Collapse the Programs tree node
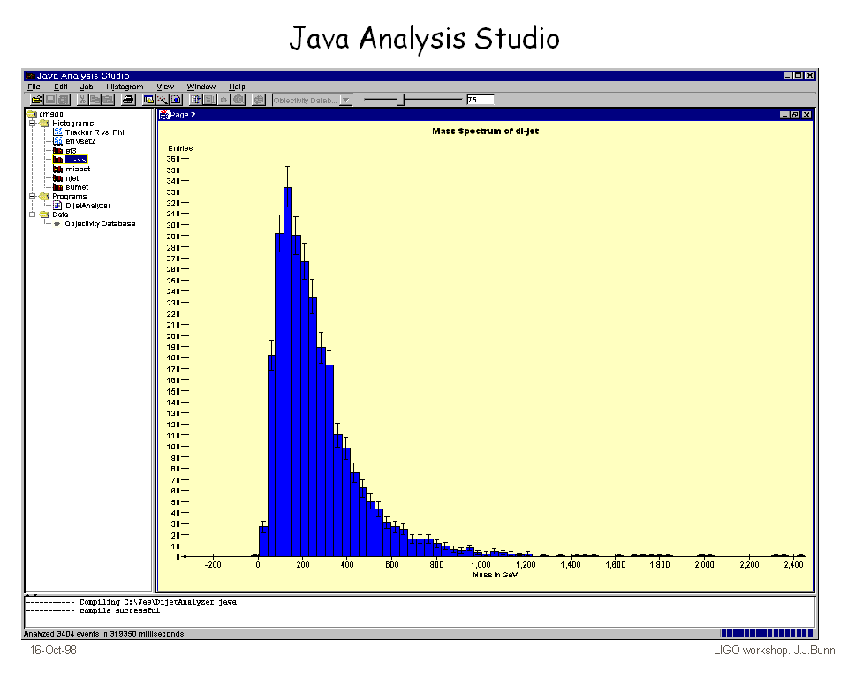 tap(33, 197)
